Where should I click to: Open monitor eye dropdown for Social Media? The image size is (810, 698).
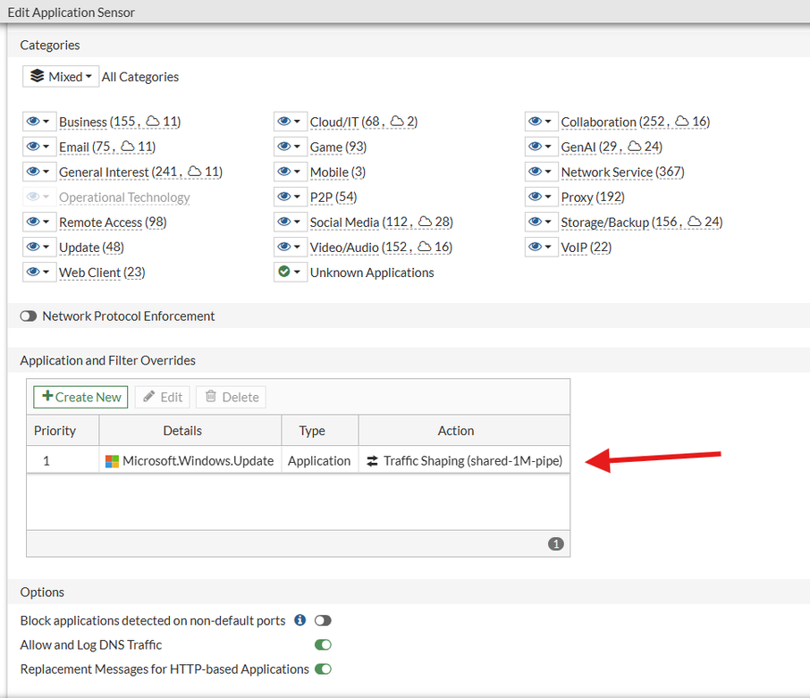pos(291,222)
